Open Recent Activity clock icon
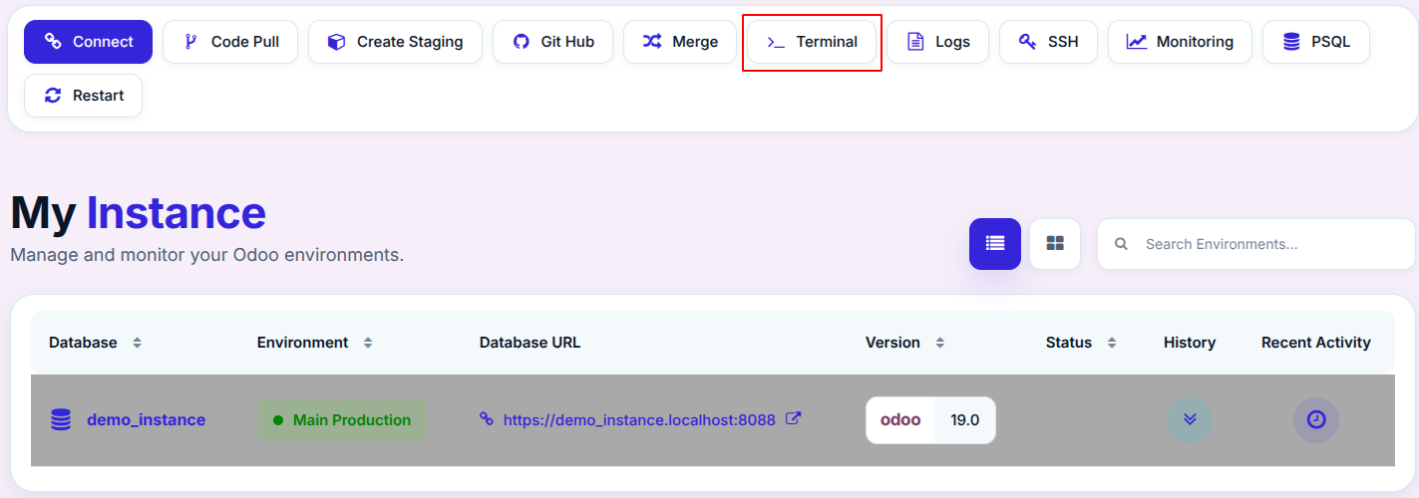Screen dimensions: 1419x498 point(1316,420)
